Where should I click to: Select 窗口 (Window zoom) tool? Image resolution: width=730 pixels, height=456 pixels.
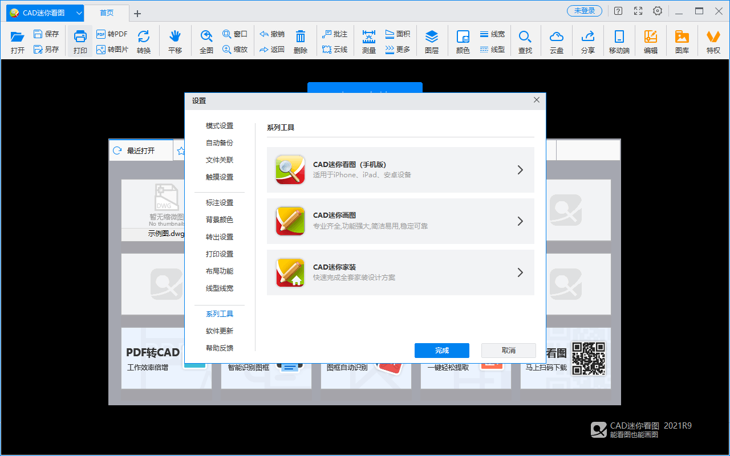(x=235, y=34)
